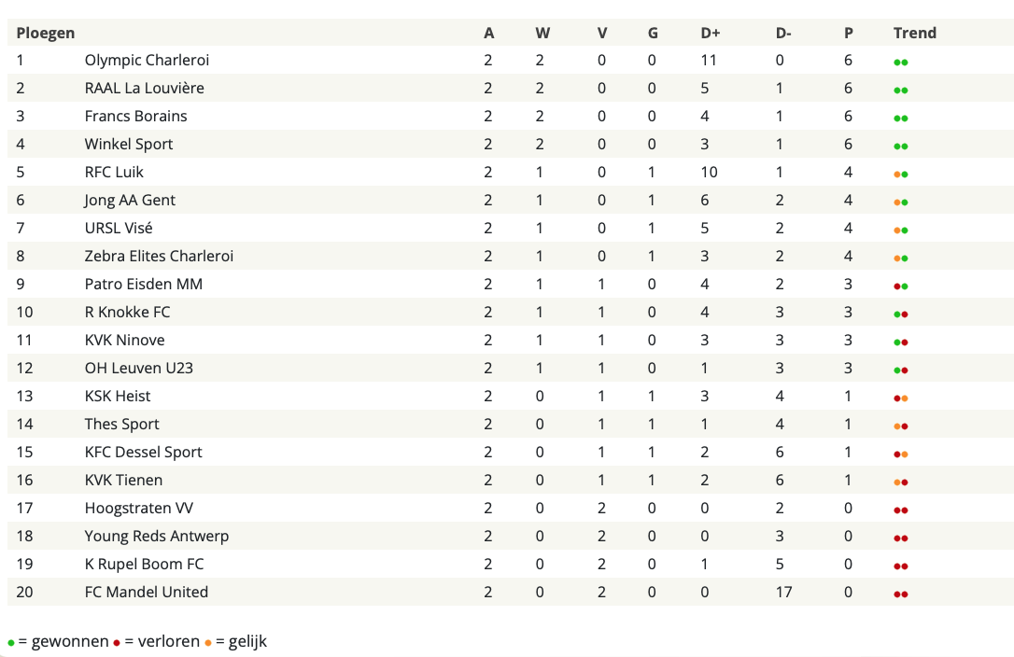This screenshot has width=1014, height=657.
Task: Click FC Mandel United trend dots
Action: (901, 594)
